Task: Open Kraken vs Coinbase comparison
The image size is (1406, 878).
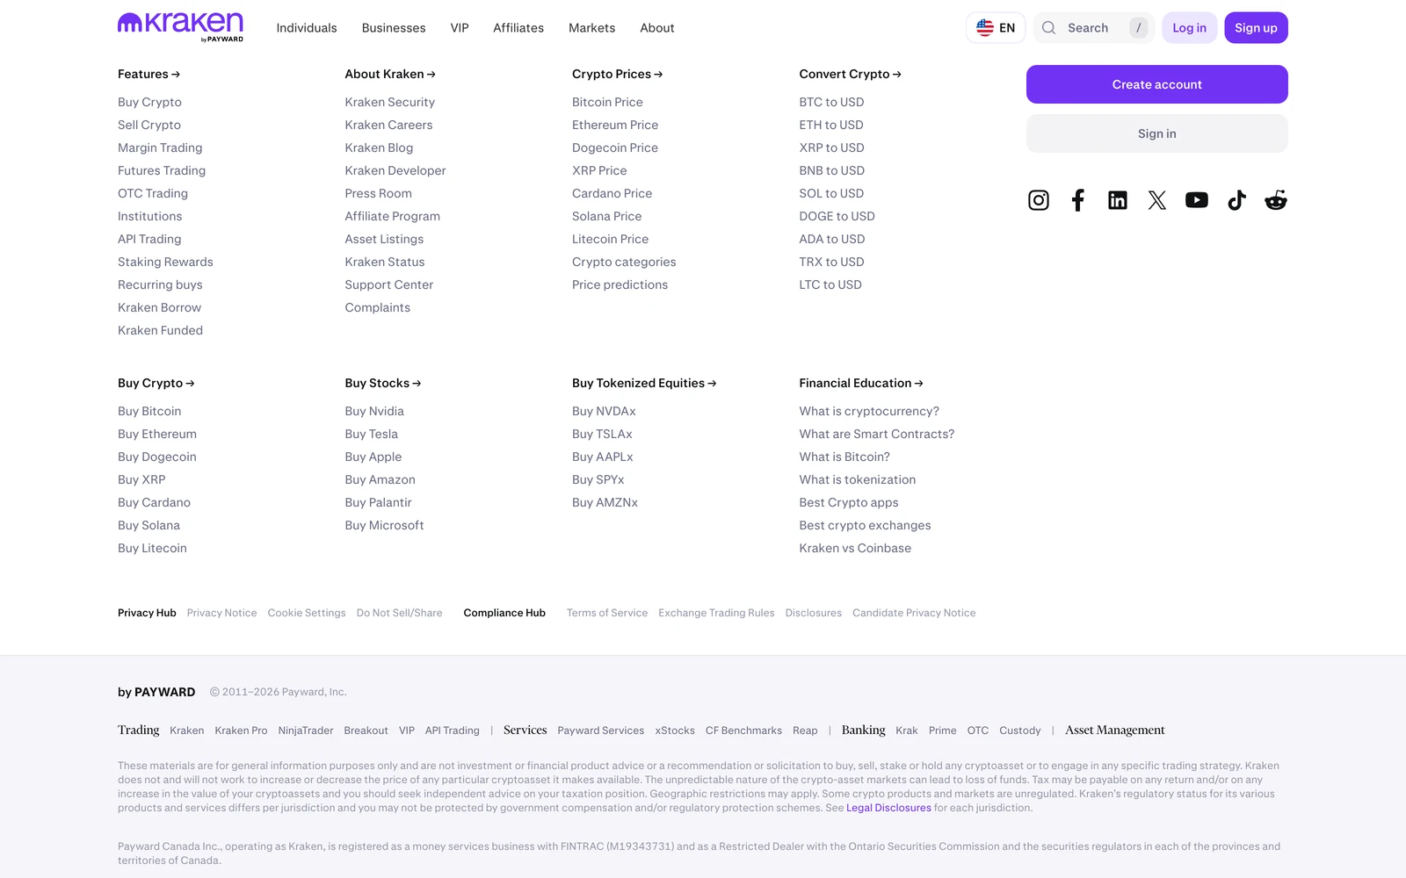Action: 855,548
